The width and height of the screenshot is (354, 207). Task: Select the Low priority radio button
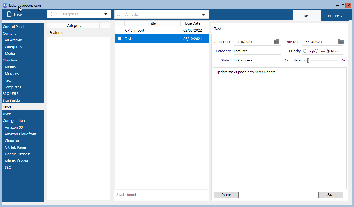tap(317, 51)
